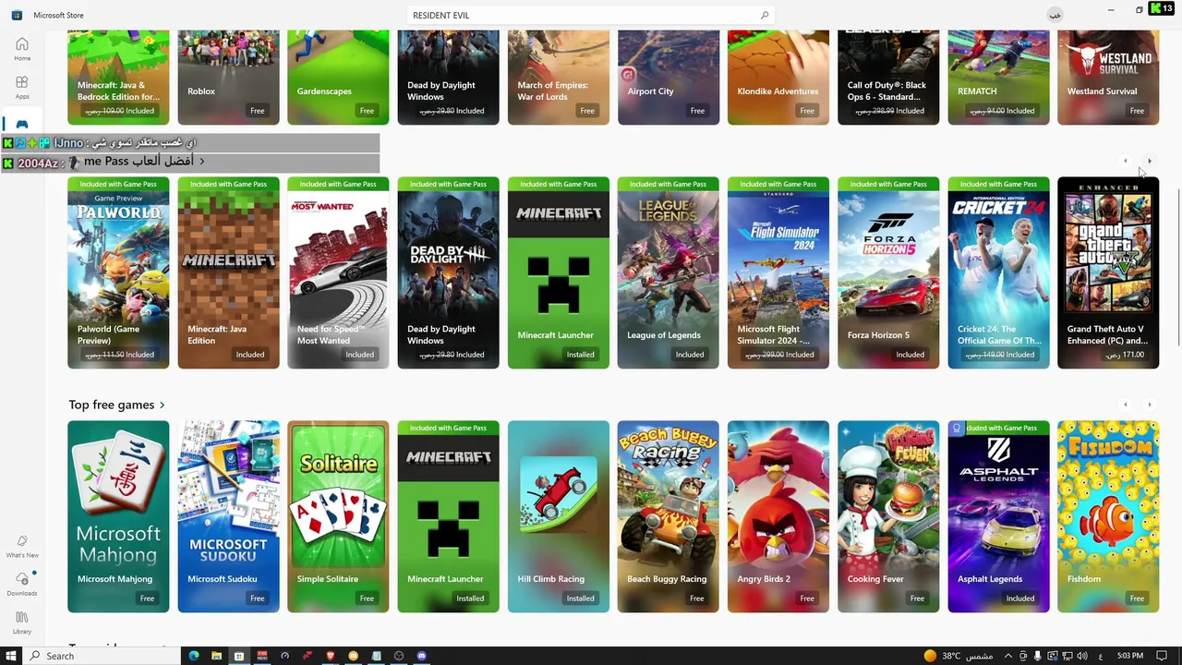Open the Fishdom game card
This screenshot has height=665, width=1182.
tap(1108, 516)
